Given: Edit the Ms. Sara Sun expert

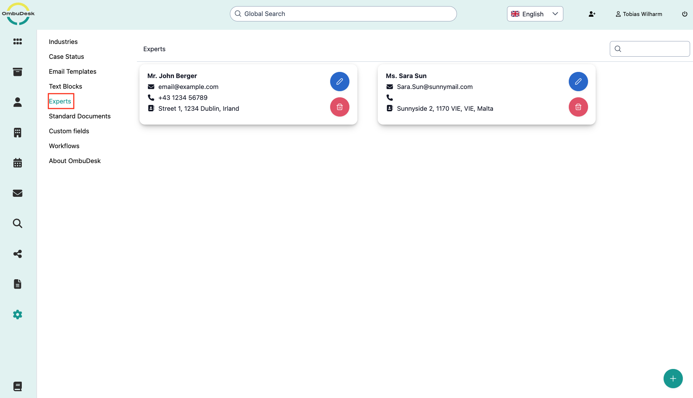Looking at the screenshot, I should (x=578, y=81).
